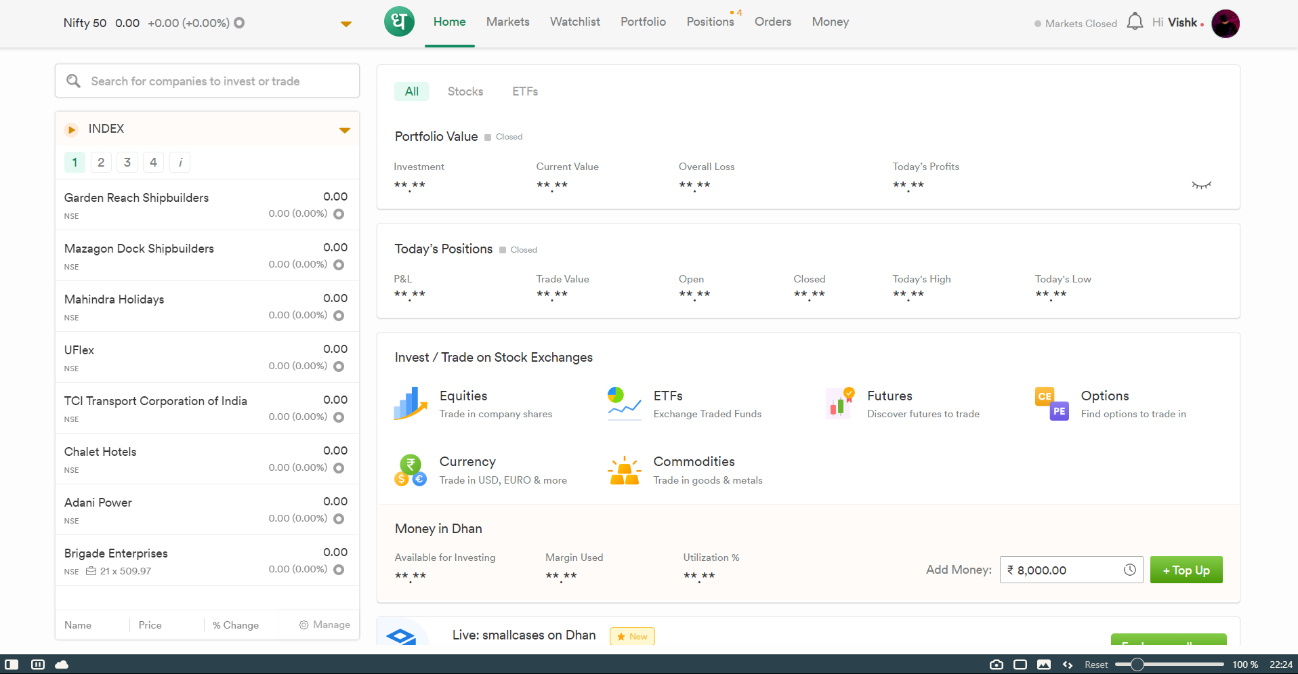Click the orange play icon beside INDEX
The width and height of the screenshot is (1298, 674).
71,129
